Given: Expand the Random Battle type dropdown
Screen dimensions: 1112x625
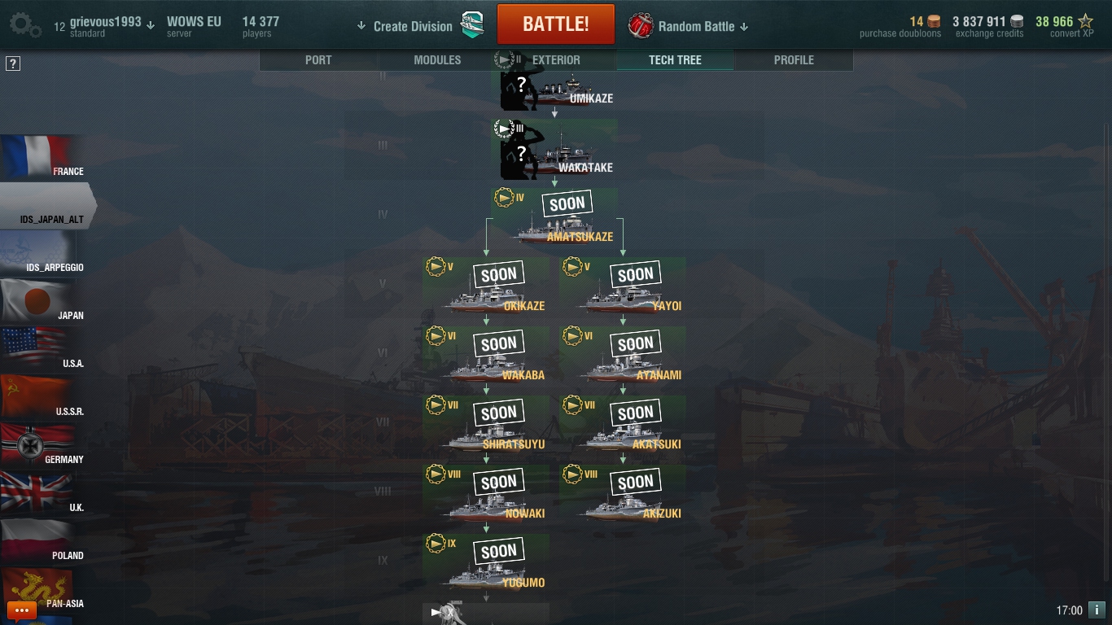Looking at the screenshot, I should point(744,27).
